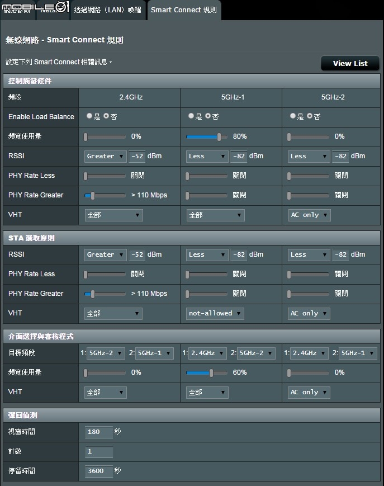Screen dimensions: 384x486
Task: Open the View List button
Action: click(x=350, y=63)
